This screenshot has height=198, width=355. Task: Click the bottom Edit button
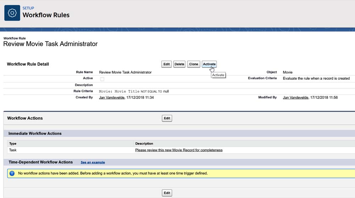167,193
